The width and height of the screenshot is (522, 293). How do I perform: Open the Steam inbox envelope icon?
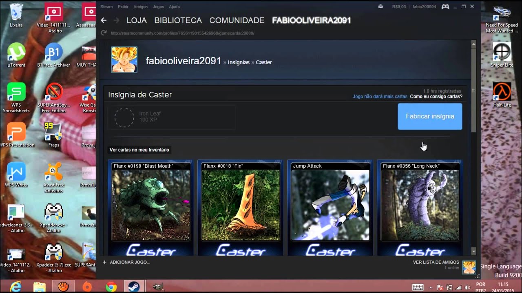(380, 7)
